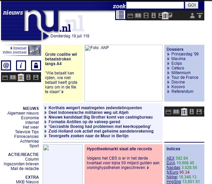Open the Het weer section
The height and width of the screenshot is (184, 212).
pos(31,127)
